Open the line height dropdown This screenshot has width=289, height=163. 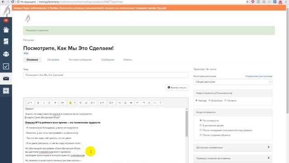[x=102, y=103]
